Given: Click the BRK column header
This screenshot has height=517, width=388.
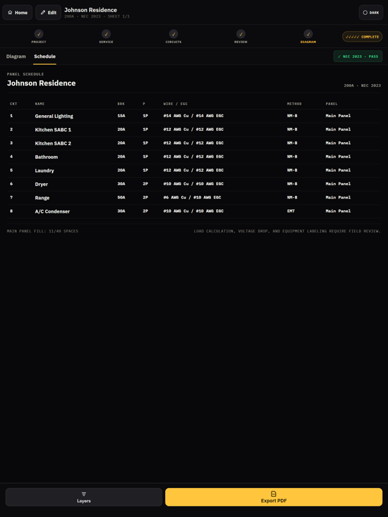Looking at the screenshot, I should (121, 104).
